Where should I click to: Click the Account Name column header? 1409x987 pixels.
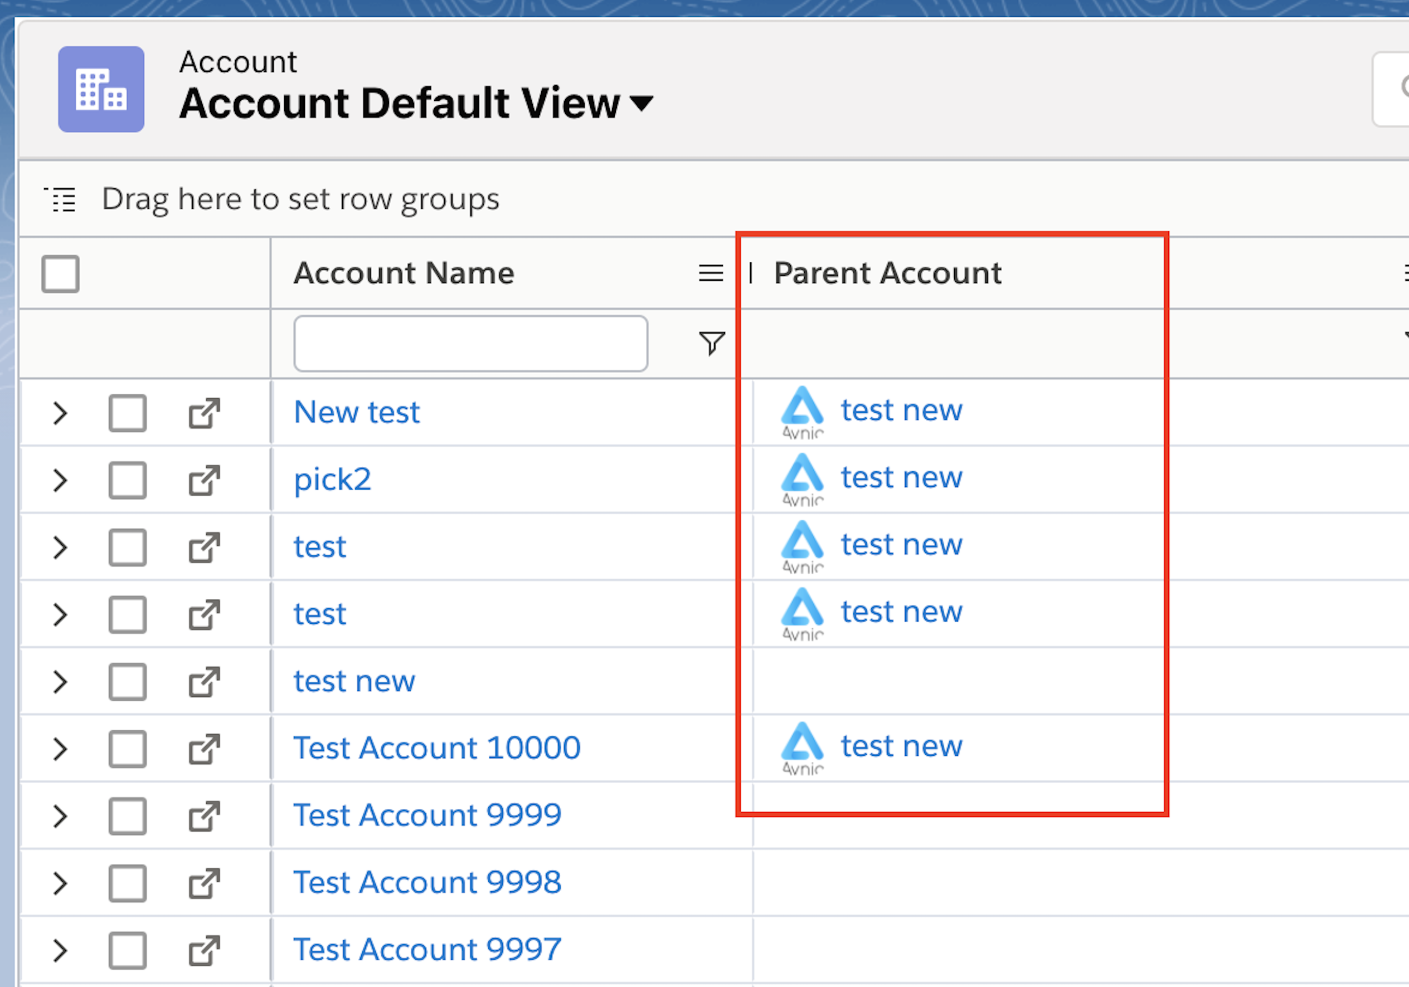pyautogui.click(x=404, y=273)
